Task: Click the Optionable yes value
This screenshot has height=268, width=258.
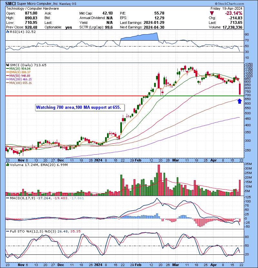Action: pyautogui.click(x=69, y=27)
